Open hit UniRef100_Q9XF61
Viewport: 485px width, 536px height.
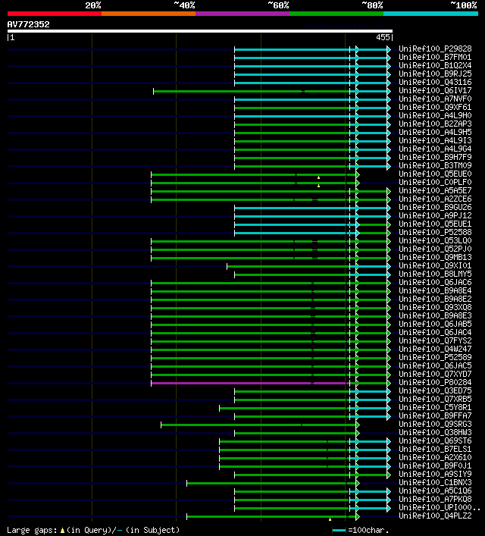435,108
